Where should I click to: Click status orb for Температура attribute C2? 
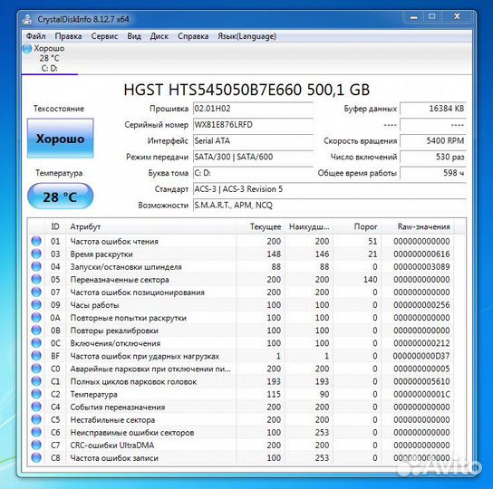coord(36,394)
